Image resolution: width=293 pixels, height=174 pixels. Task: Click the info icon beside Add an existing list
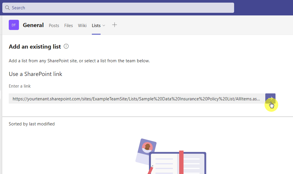[x=66, y=46]
